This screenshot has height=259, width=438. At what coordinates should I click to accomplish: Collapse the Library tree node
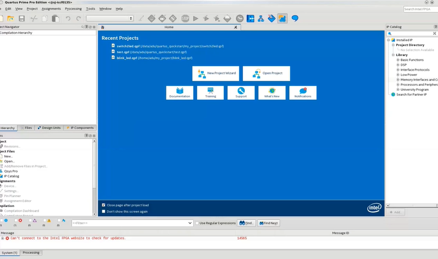click(393, 55)
